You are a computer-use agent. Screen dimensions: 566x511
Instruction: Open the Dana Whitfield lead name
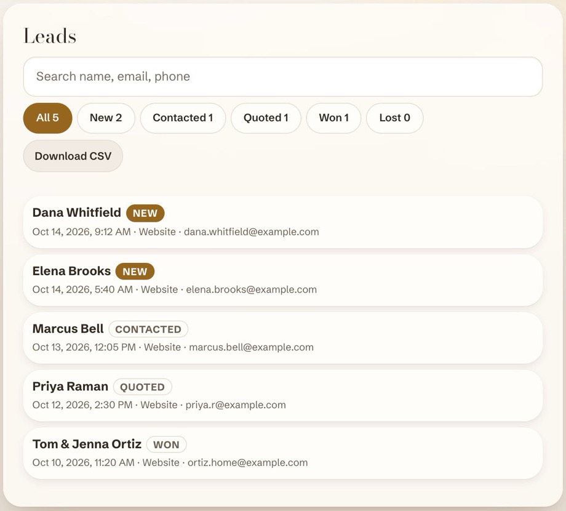tap(76, 212)
